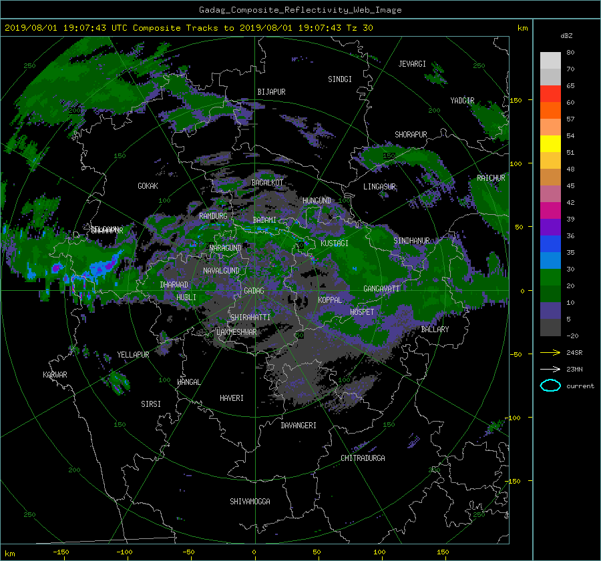
Task: Click the DAVANGERI label
Action: coord(298,426)
